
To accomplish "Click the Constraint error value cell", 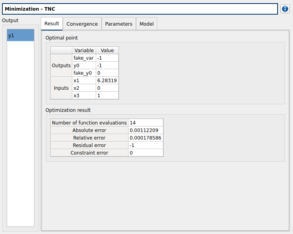I will [146, 153].
